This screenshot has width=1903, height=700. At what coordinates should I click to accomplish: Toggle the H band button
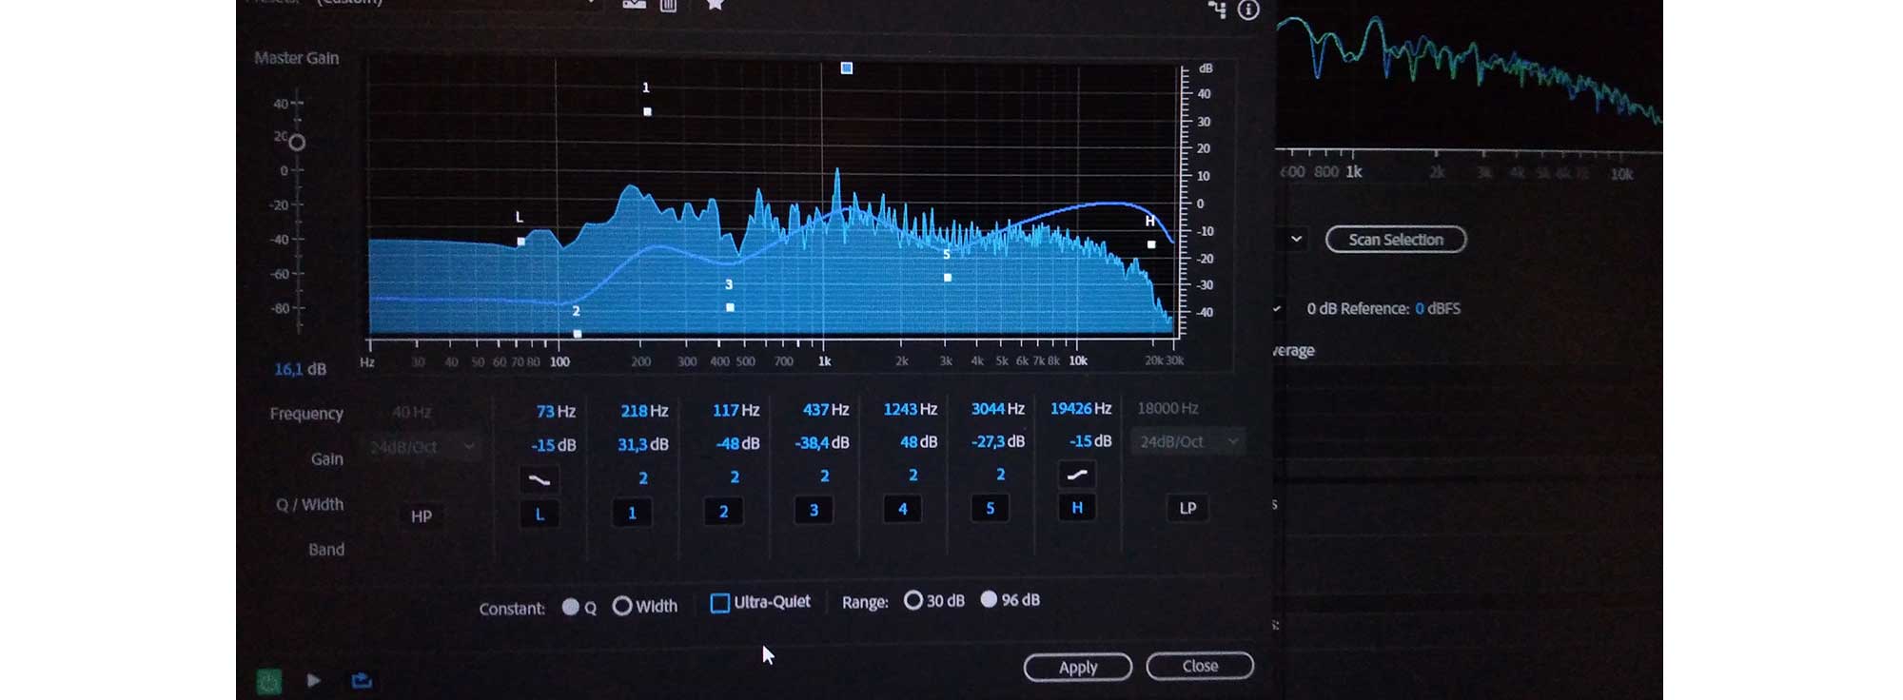1077,508
